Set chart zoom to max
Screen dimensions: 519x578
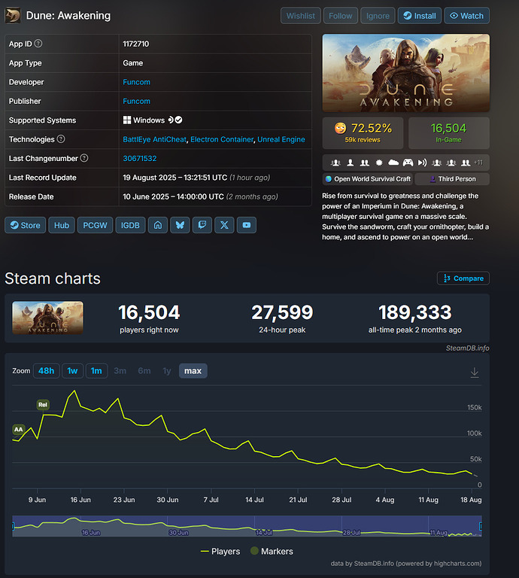[193, 370]
